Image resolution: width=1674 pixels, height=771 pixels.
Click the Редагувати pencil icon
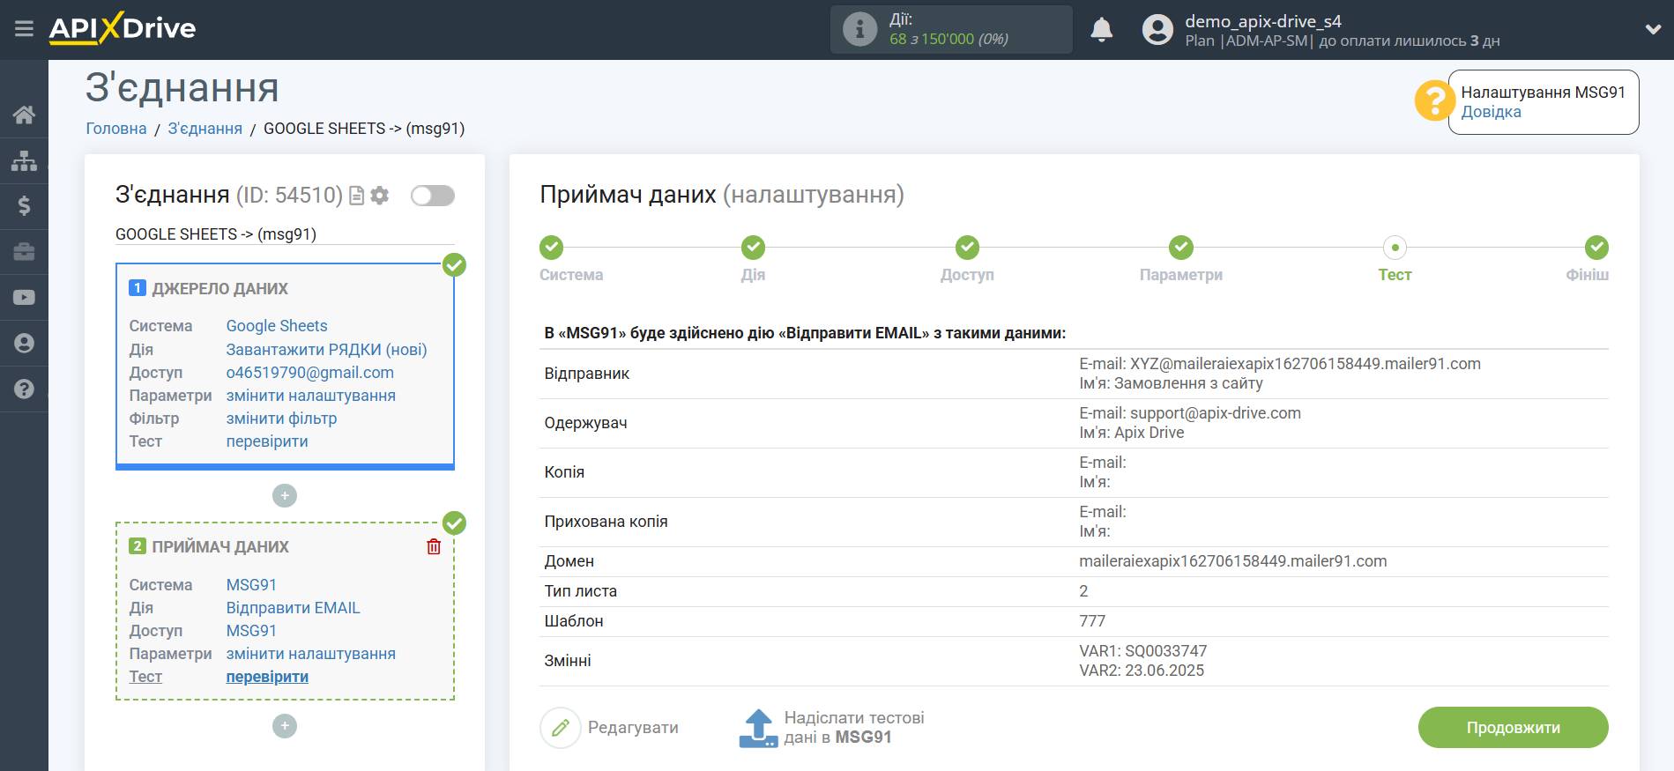pos(560,728)
